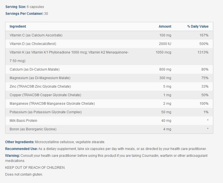Select the Vitamin C (as Calcium Ascorbate) row

click(x=36, y=35)
